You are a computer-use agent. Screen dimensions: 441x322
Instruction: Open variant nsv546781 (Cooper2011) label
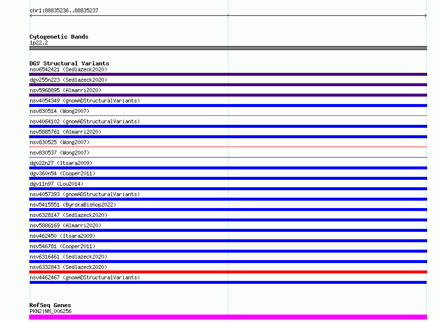click(x=62, y=246)
